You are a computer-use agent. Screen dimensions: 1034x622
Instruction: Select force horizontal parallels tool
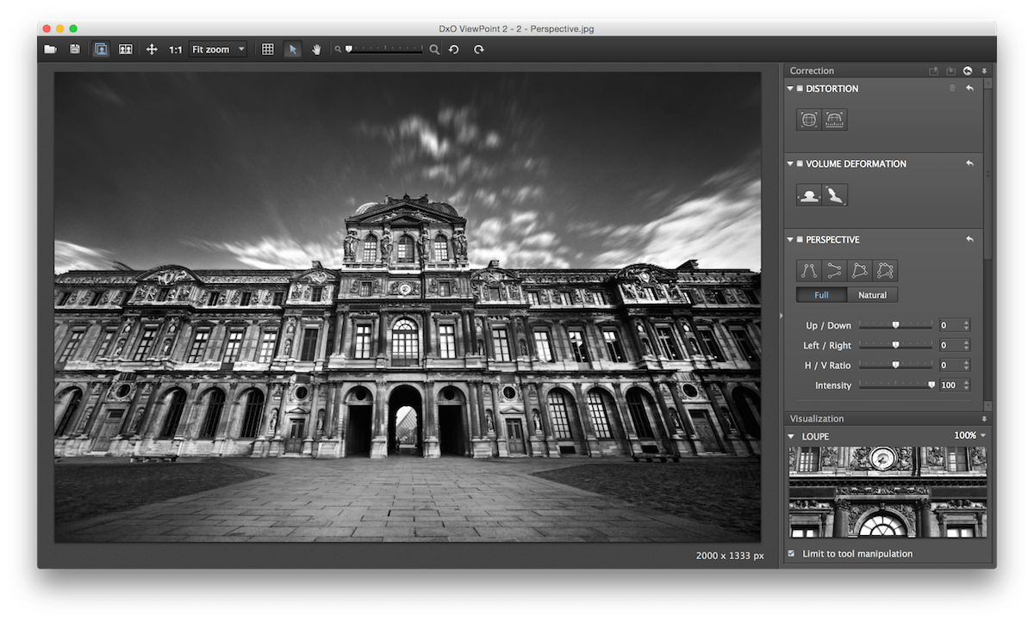[834, 271]
